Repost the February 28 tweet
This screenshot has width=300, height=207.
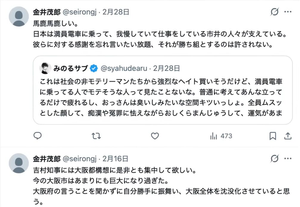pos(96,136)
